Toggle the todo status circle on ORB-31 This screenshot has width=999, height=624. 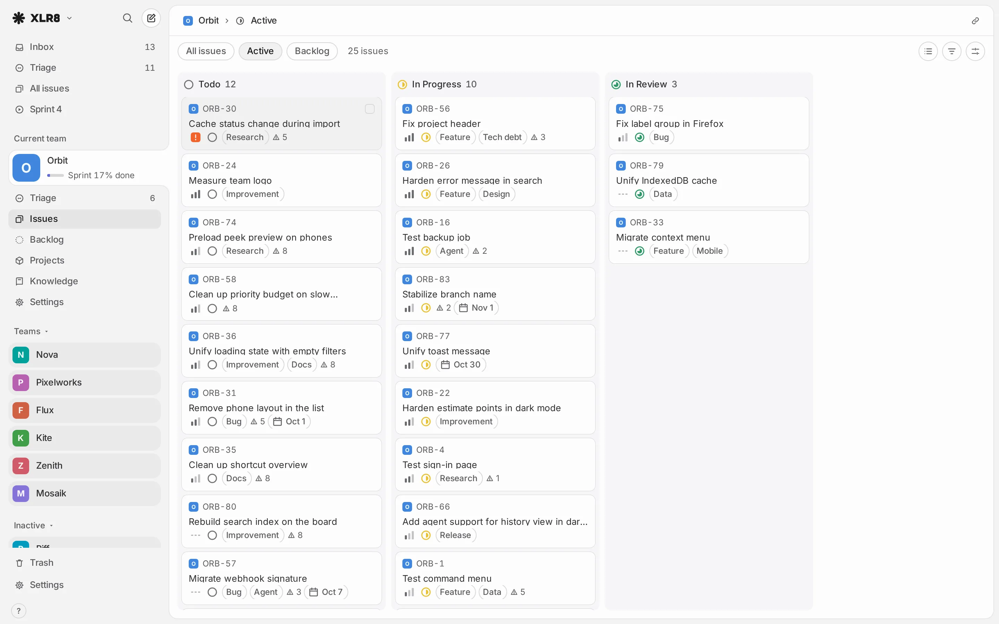(x=212, y=422)
